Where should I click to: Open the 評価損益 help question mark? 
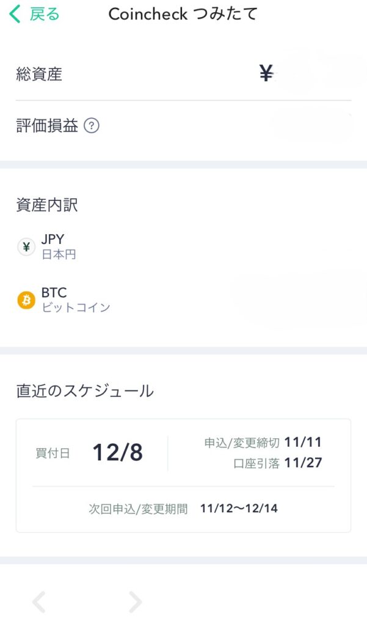91,127
